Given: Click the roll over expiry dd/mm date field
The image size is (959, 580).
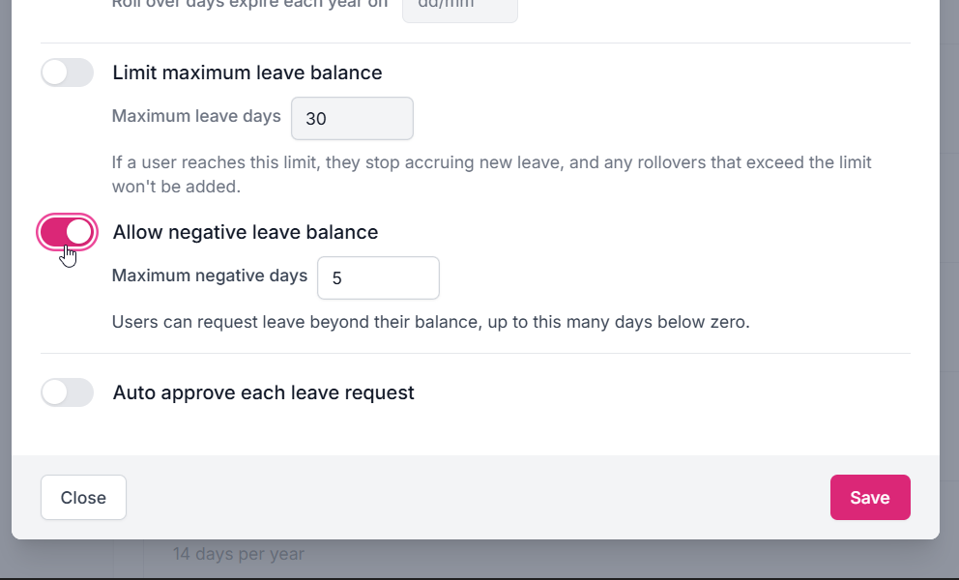Looking at the screenshot, I should point(460,9).
